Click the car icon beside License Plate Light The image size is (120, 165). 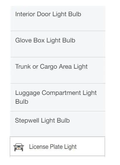(19, 147)
